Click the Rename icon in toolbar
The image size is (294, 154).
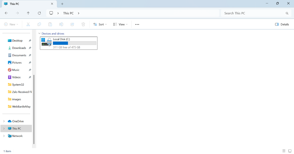click(61, 24)
